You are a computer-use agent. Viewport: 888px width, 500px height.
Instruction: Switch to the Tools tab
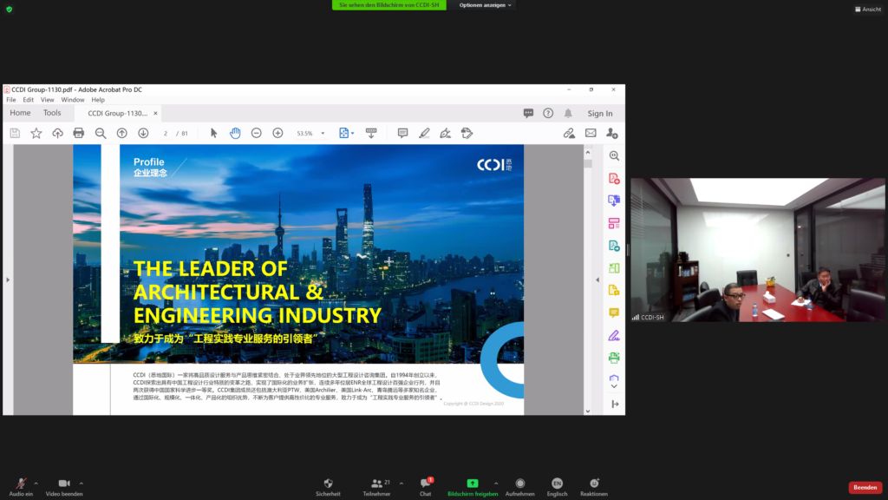pyautogui.click(x=52, y=113)
